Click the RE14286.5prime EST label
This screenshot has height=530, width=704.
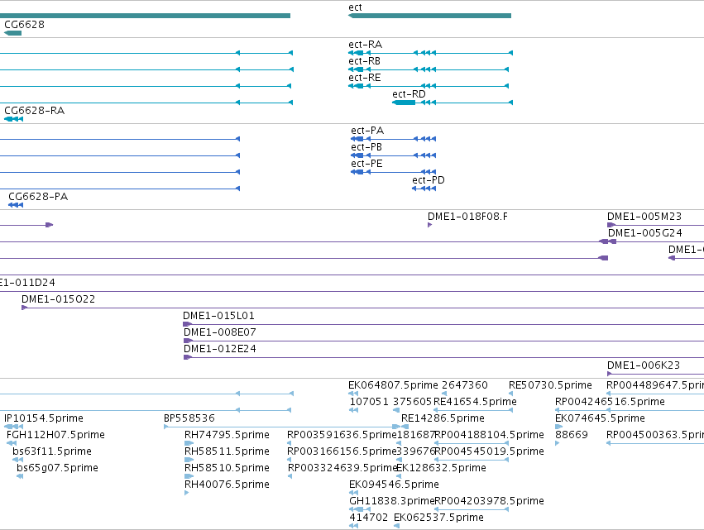[443, 418]
